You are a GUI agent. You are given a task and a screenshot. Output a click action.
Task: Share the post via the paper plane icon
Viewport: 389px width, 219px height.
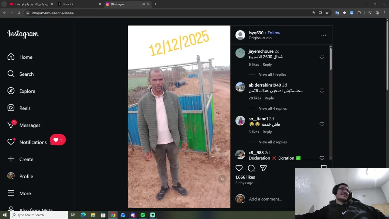pos(263,168)
